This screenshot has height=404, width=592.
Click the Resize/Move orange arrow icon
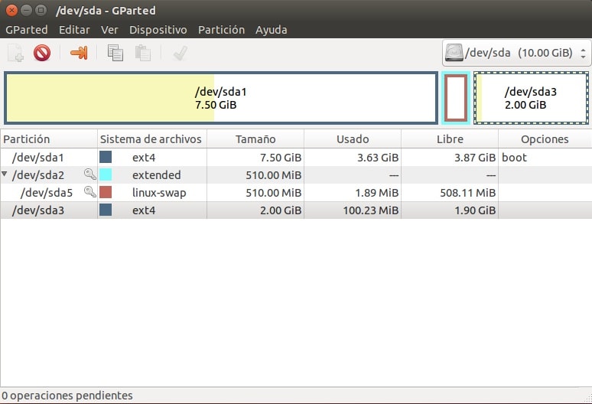coord(79,53)
